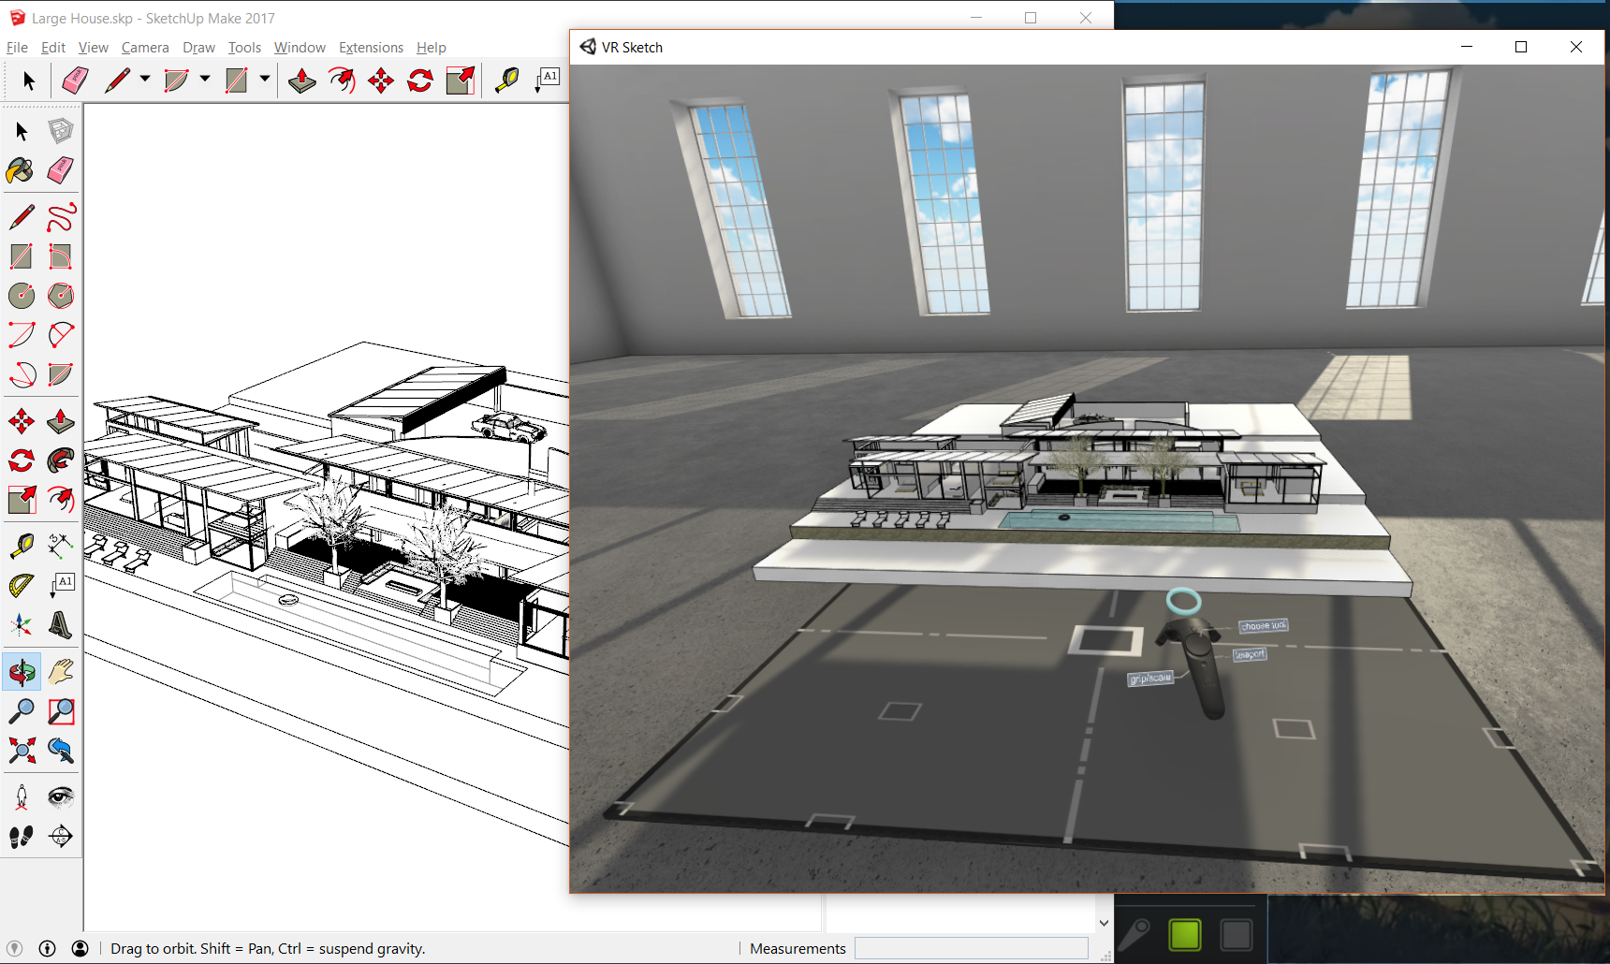Image resolution: width=1610 pixels, height=964 pixels.
Task: Click the choose tool controller label
Action: coord(1265,624)
